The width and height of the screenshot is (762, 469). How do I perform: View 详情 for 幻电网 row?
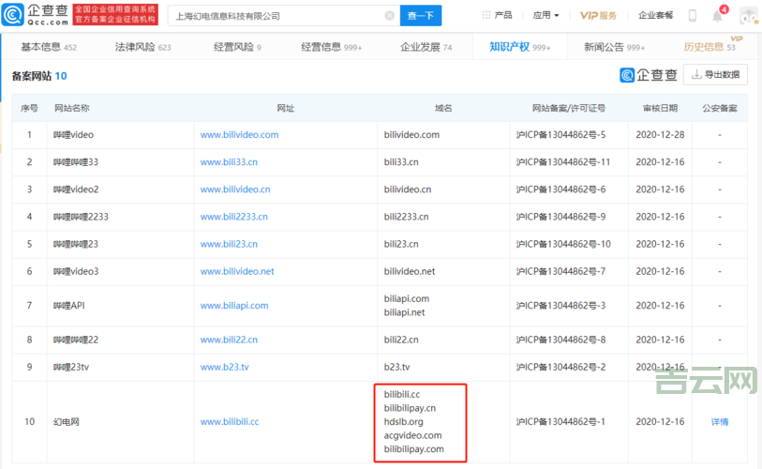719,422
